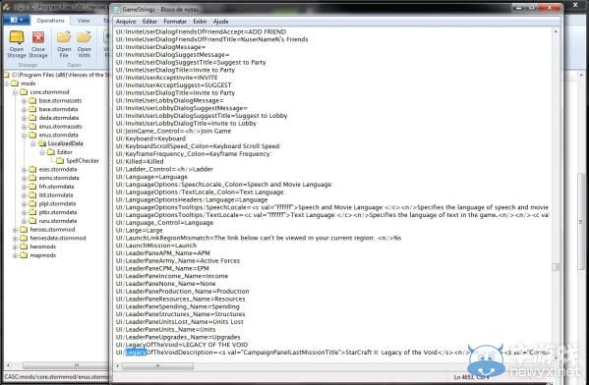Click the line UI/LegacyOfTheVoid=LEGACY OF THE VOID
This screenshot has width=589, height=385.
coord(182,345)
